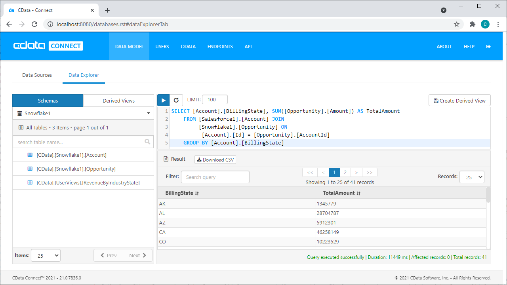Click the search magnifier in table search
This screenshot has width=507, height=285.
pyautogui.click(x=147, y=142)
